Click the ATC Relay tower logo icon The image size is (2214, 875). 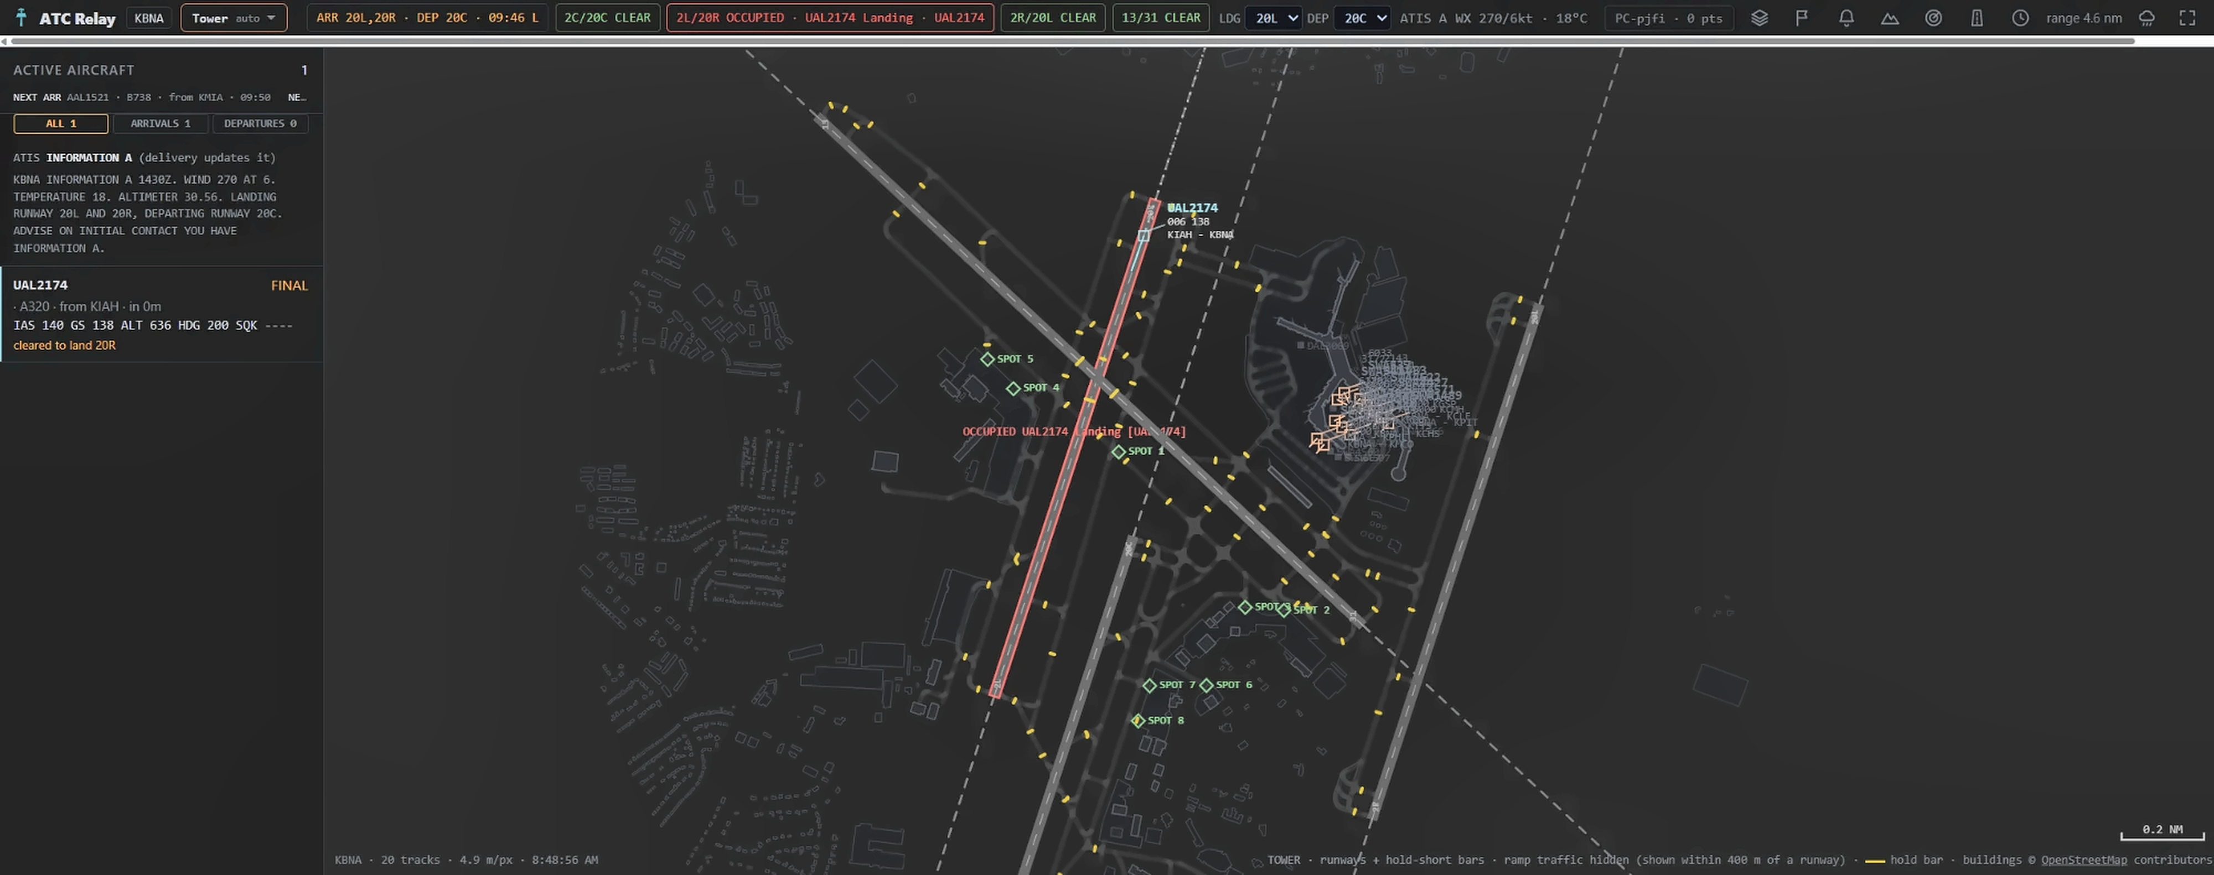22,18
